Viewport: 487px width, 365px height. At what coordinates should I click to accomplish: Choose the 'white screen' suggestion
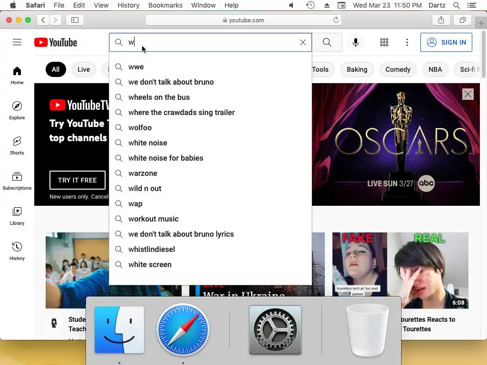[x=210, y=264]
